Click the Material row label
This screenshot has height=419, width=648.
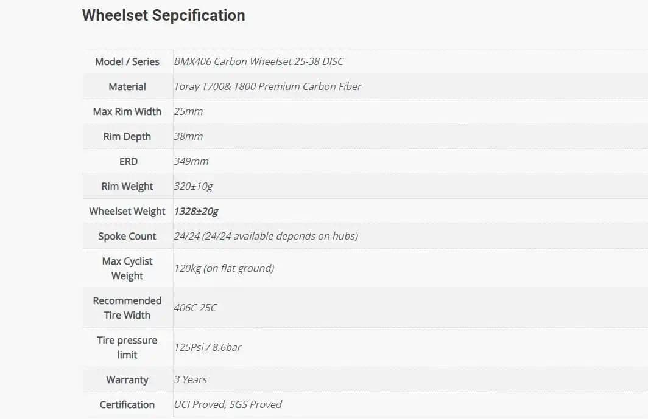coord(127,86)
